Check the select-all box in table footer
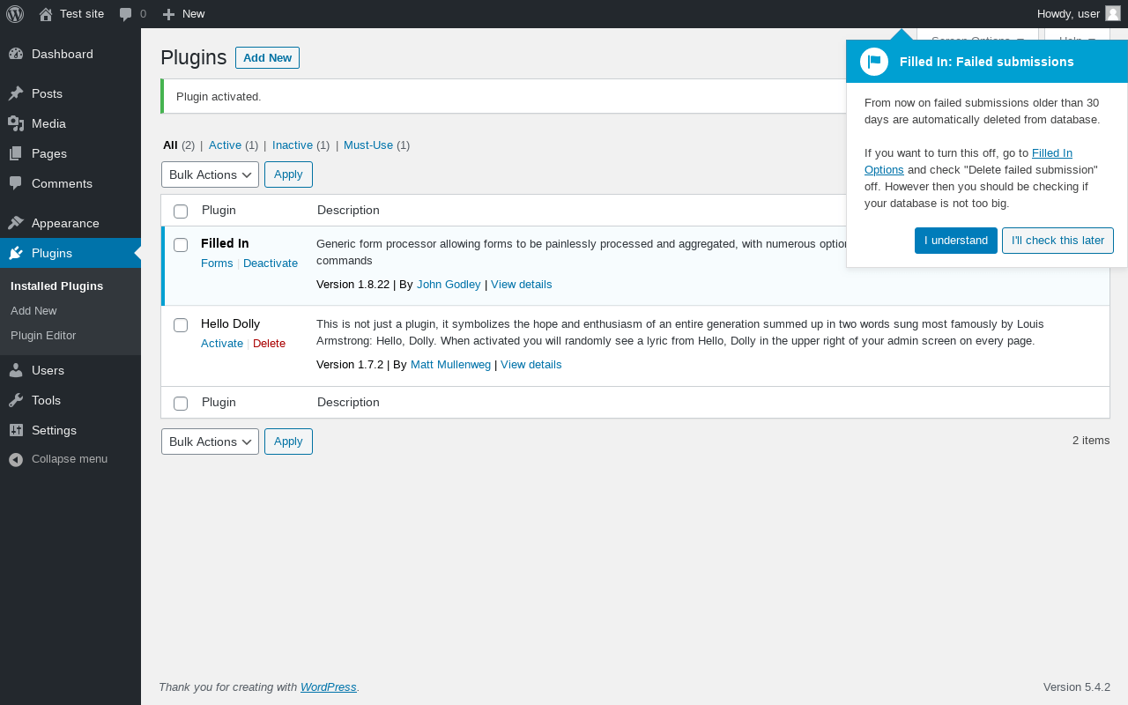Image resolution: width=1128 pixels, height=705 pixels. click(181, 404)
